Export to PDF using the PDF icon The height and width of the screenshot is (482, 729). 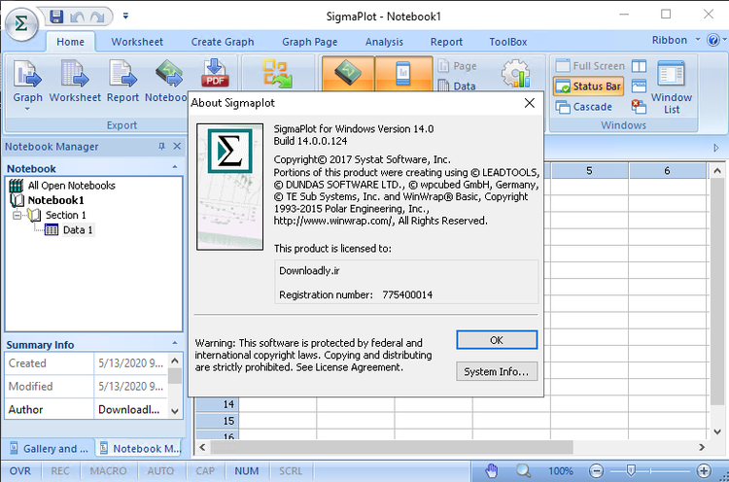[x=214, y=75]
